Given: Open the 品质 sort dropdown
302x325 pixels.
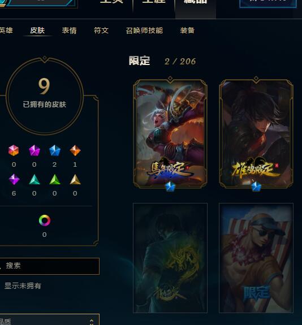Looking at the screenshot, I should click(x=49, y=320).
